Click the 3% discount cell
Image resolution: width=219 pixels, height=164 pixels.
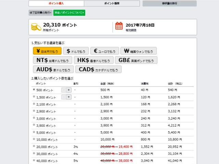click(x=76, y=147)
